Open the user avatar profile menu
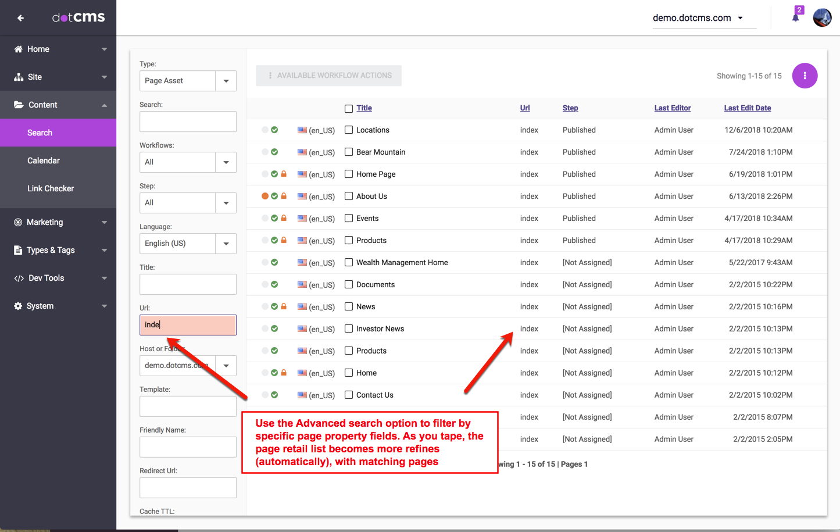This screenshot has height=532, width=840. (822, 17)
